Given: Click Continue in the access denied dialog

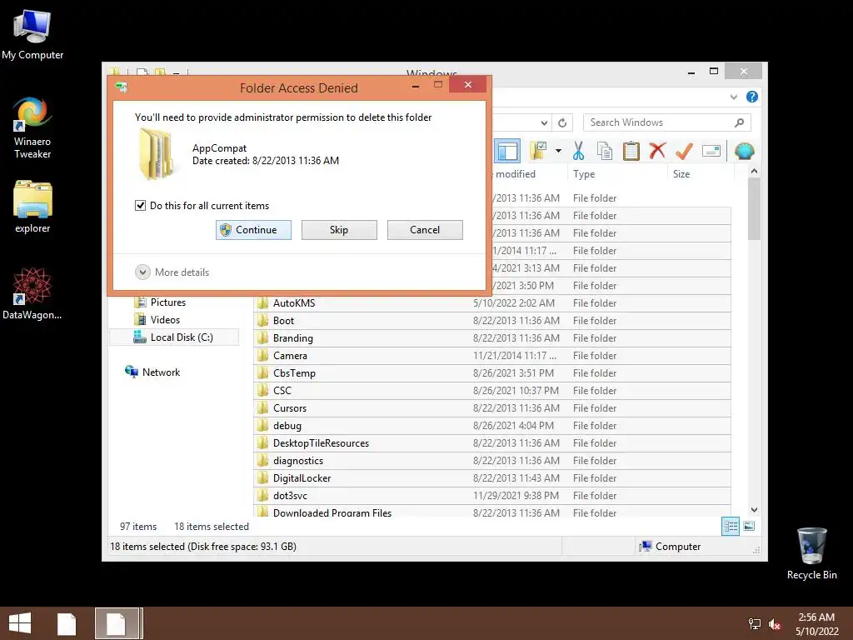Looking at the screenshot, I should tap(253, 230).
